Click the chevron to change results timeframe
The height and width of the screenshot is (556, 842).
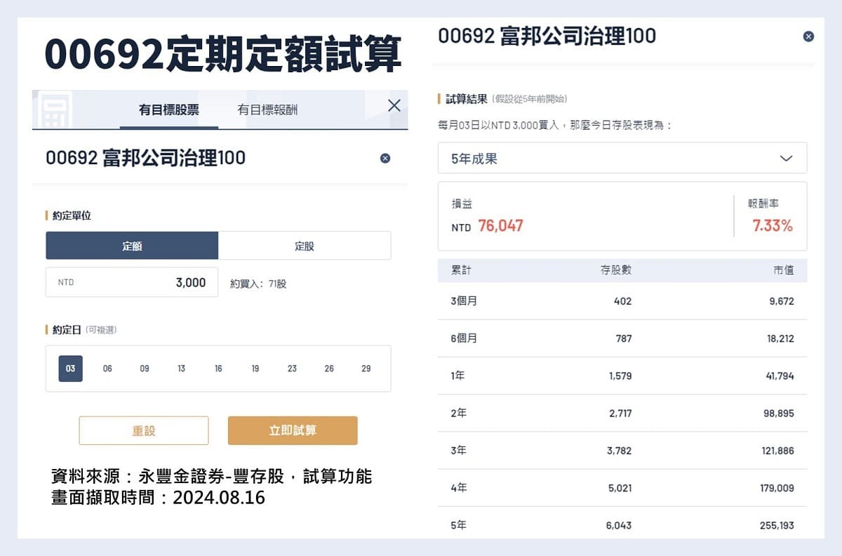point(787,158)
